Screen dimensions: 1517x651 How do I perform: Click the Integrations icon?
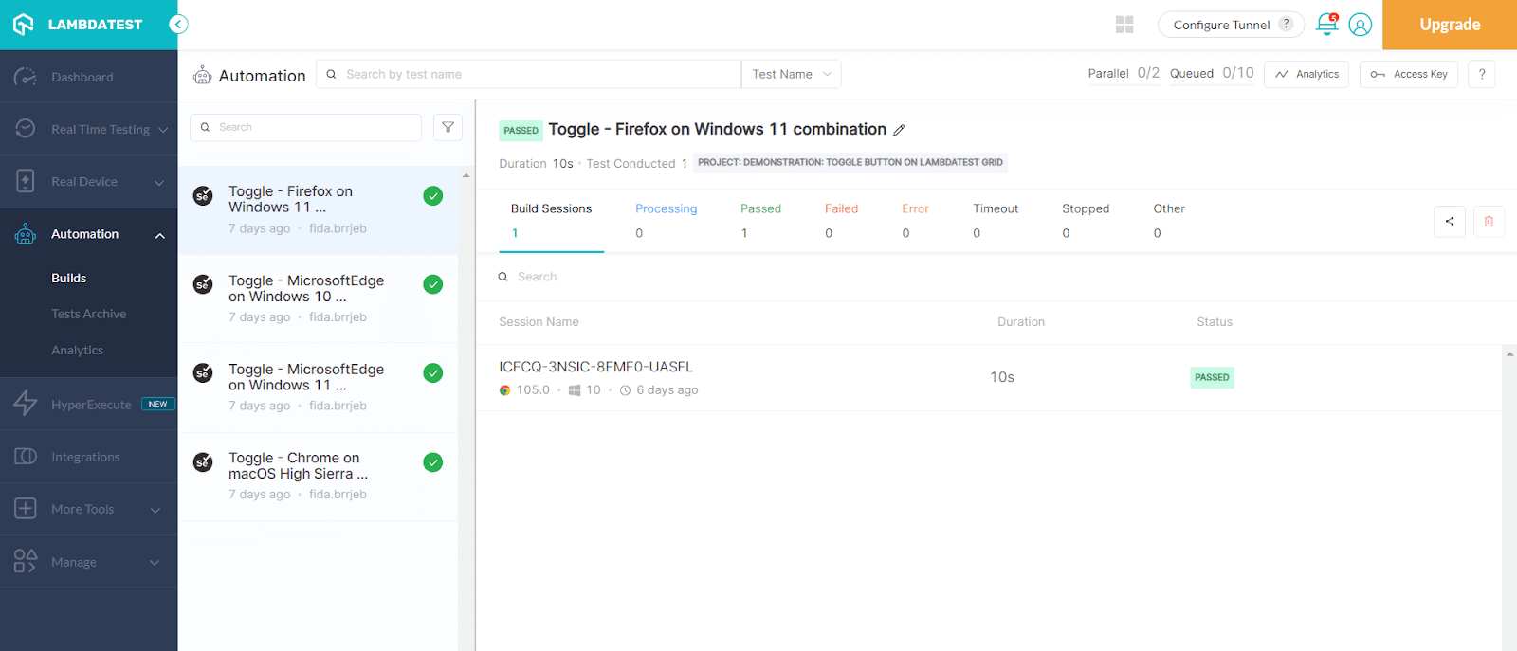coord(26,457)
